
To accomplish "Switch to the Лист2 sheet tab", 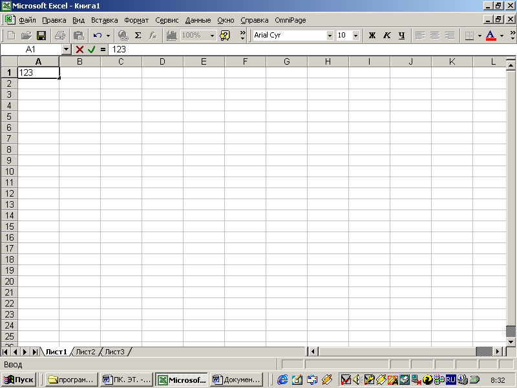I will [x=85, y=352].
